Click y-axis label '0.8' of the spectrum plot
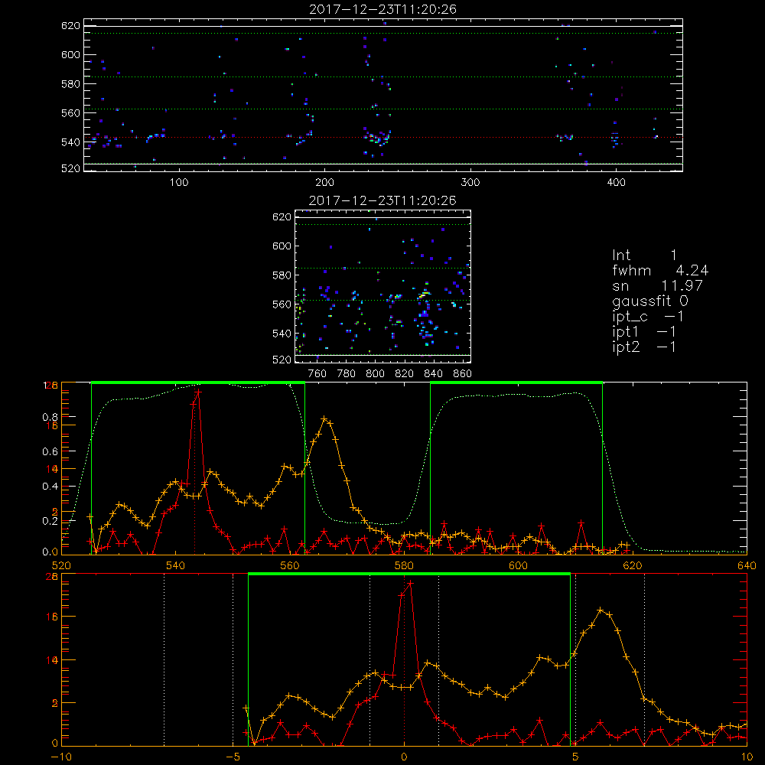765x765 pixels. 49,417
